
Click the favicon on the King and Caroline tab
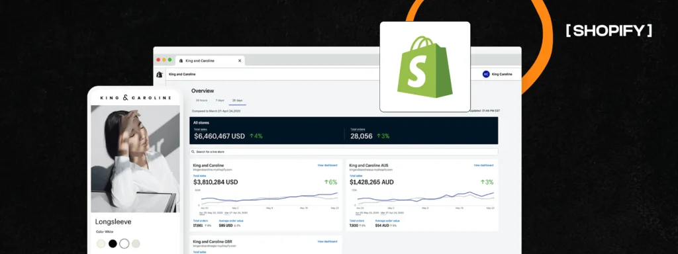[x=181, y=61]
